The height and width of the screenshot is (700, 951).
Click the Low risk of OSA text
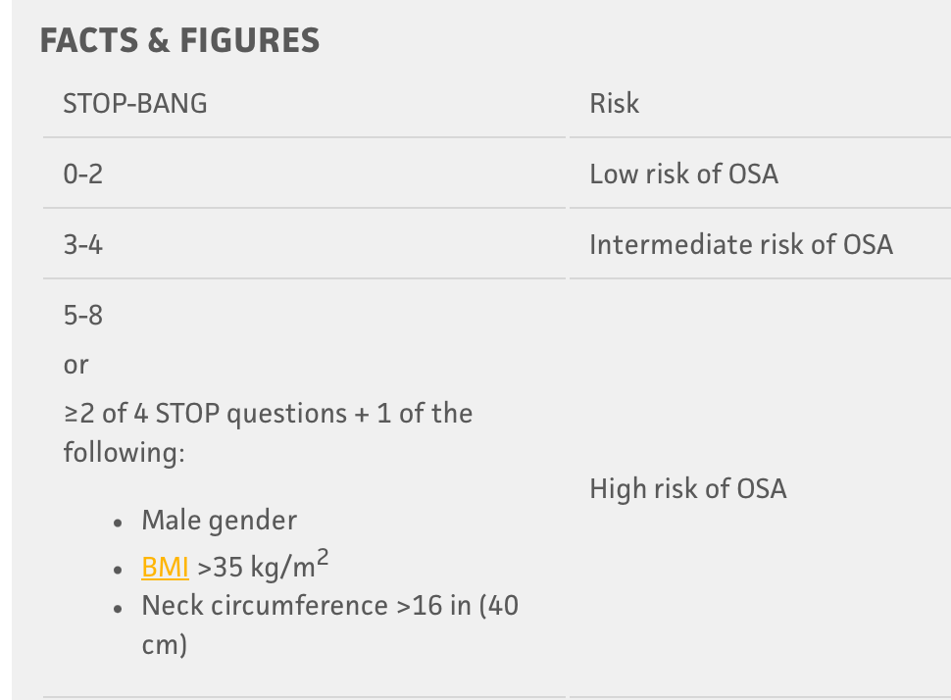tap(683, 175)
